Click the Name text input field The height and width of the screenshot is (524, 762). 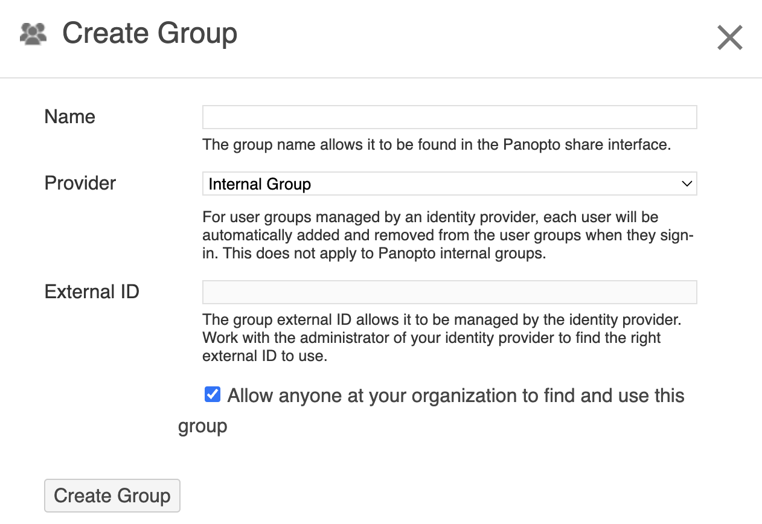click(449, 117)
